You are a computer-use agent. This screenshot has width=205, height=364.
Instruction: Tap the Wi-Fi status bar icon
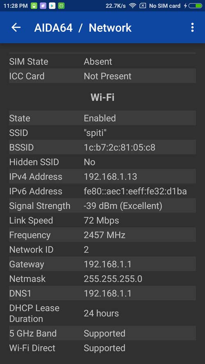(132, 6)
